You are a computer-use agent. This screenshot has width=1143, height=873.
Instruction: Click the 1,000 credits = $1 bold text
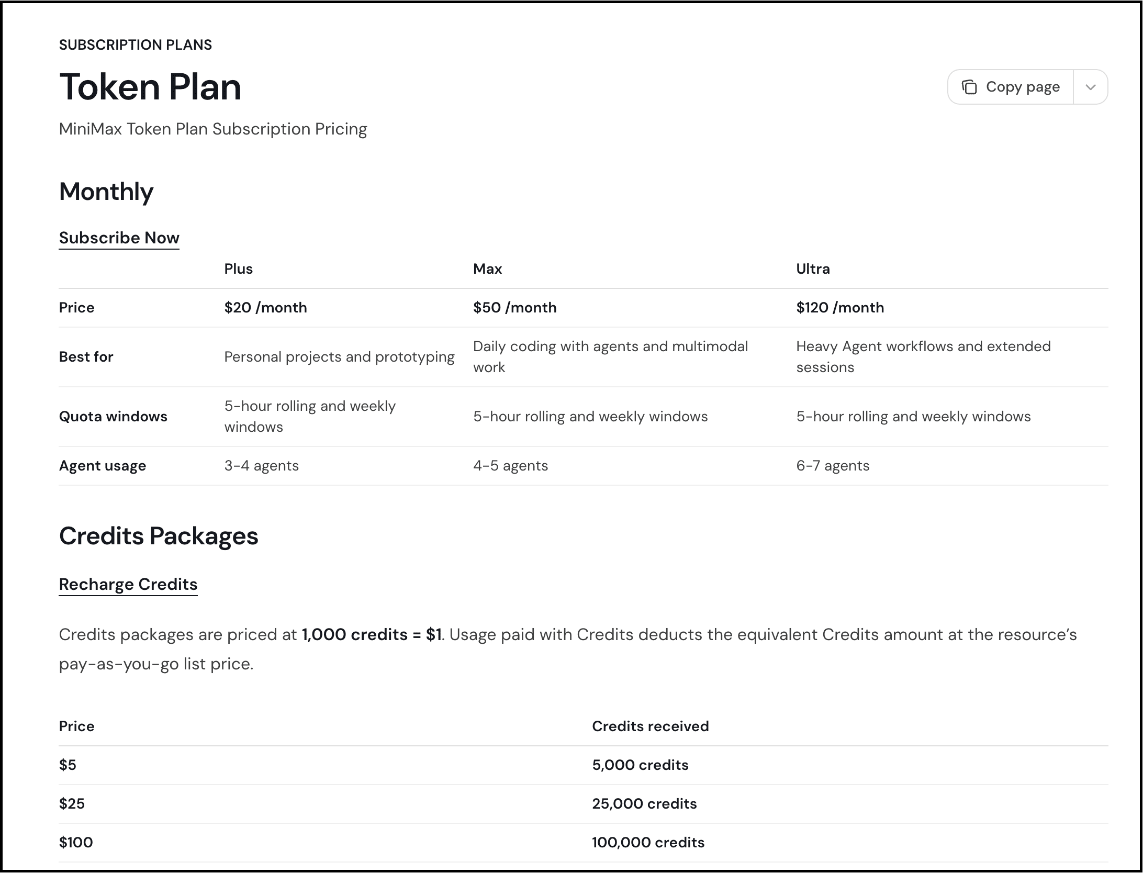point(372,634)
